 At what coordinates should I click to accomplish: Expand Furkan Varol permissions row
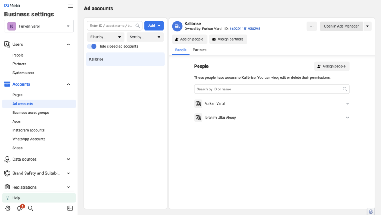[347, 104]
